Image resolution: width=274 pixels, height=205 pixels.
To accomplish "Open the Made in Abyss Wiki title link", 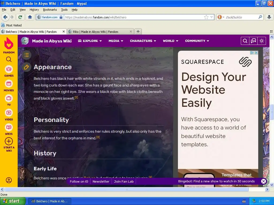I will pos(52,41).
